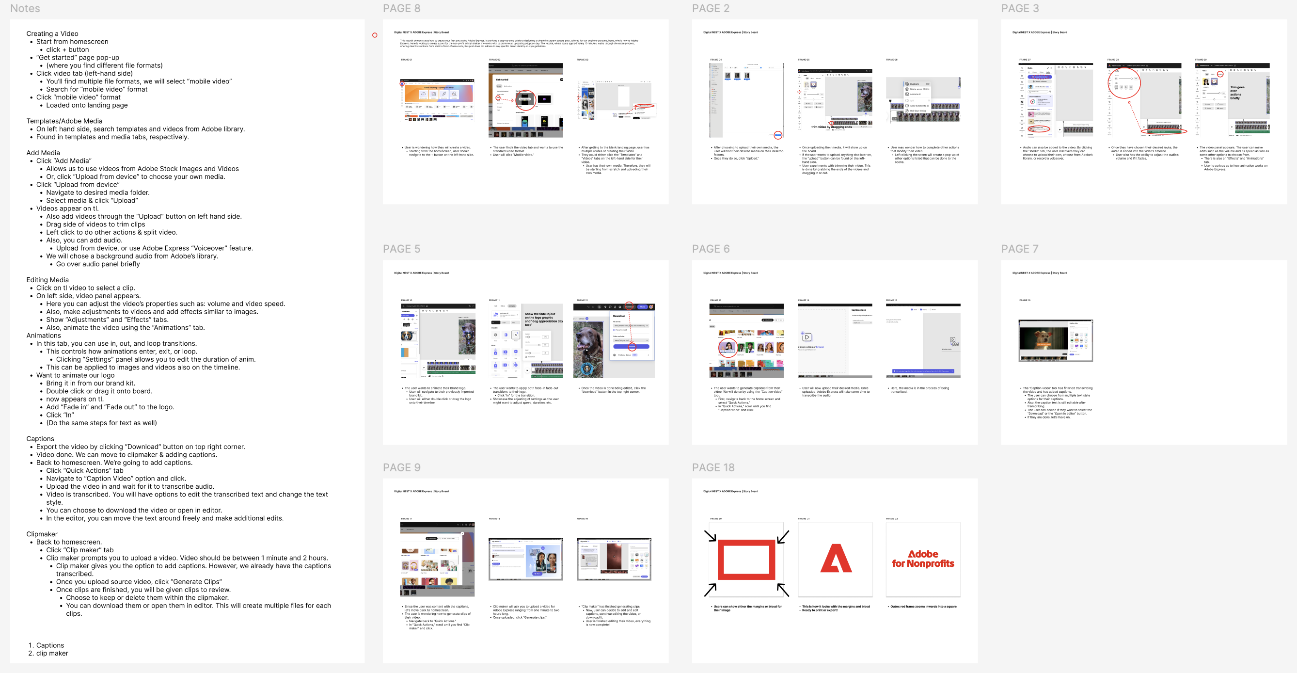Click the FRAME 13 Quick Actions screenshot
This screenshot has height=673, width=1297.
tap(747, 341)
